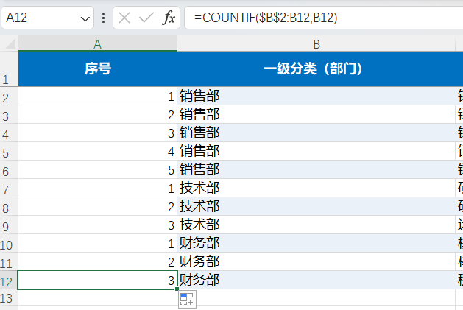Select row 2 header
This screenshot has width=463, height=310.
9,96
